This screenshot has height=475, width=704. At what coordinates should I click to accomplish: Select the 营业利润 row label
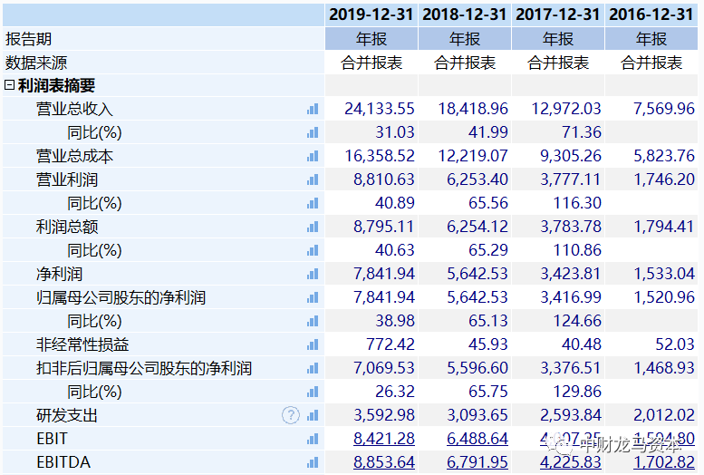pos(67,179)
